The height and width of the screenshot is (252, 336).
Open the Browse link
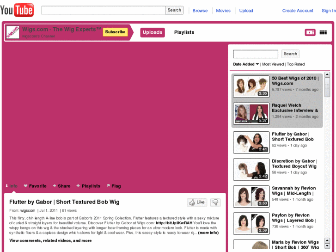200,11
